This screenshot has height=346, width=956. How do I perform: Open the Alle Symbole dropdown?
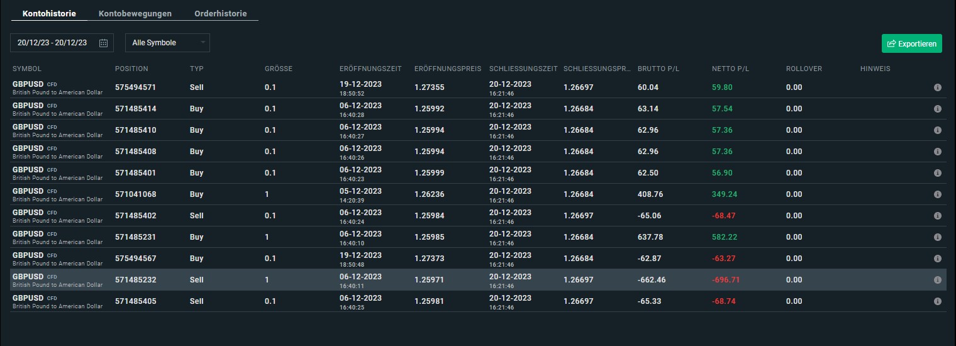pyautogui.click(x=168, y=43)
